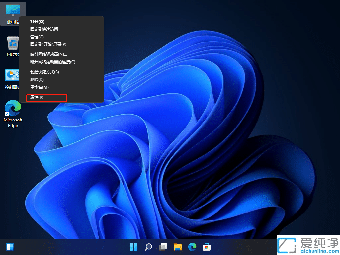
Task: Select the 此电脑 desktop icon
Action: [13, 10]
